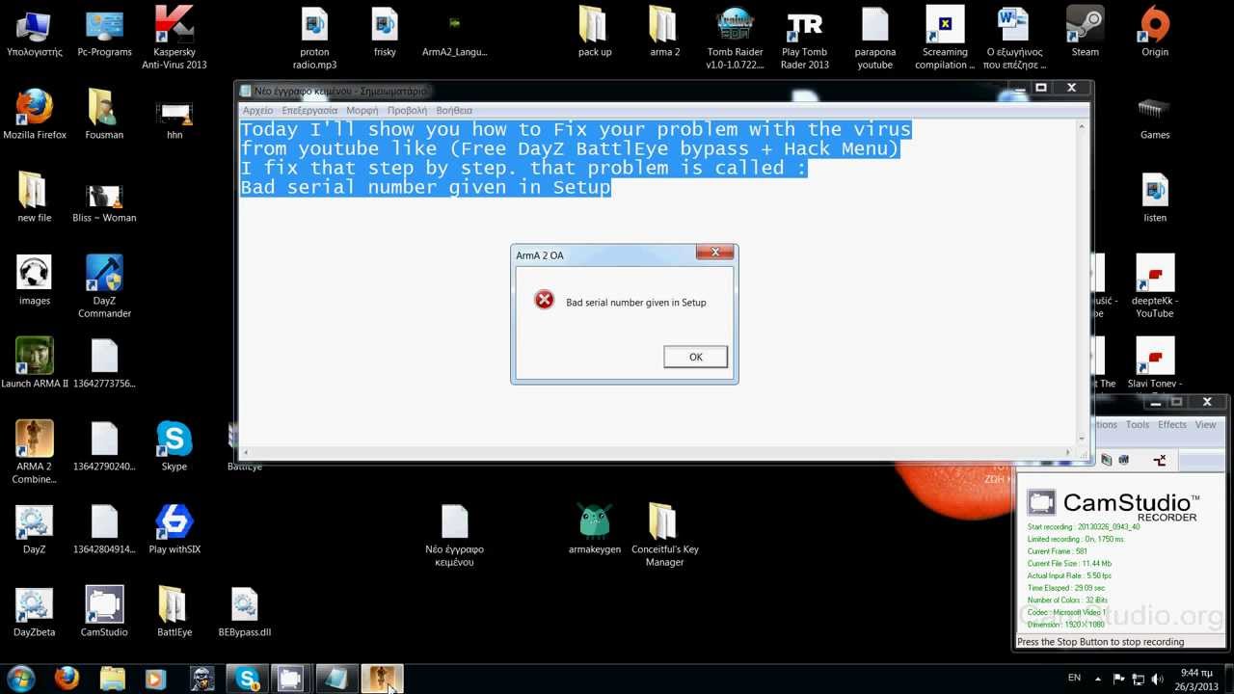Open the Επεξεργασία menu in Notepad
Viewport: 1234px width, 694px height.
click(309, 111)
